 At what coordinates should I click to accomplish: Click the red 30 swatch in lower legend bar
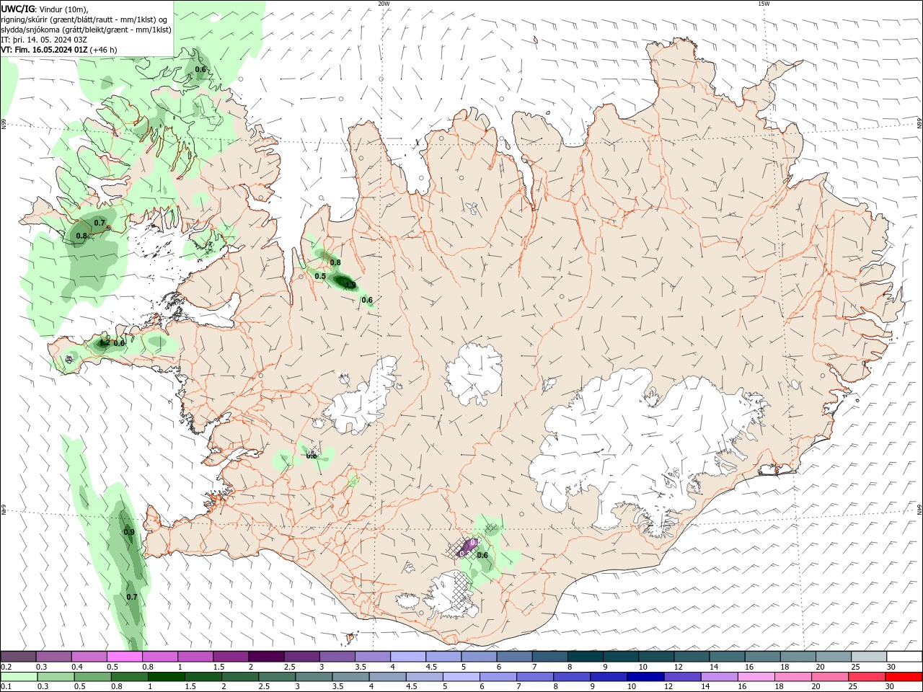coord(904,677)
